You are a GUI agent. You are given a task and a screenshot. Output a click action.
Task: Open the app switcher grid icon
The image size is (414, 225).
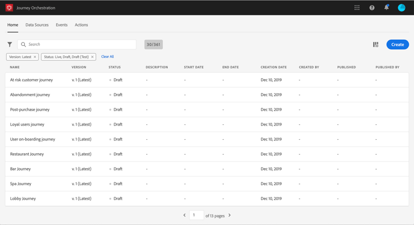tap(357, 8)
